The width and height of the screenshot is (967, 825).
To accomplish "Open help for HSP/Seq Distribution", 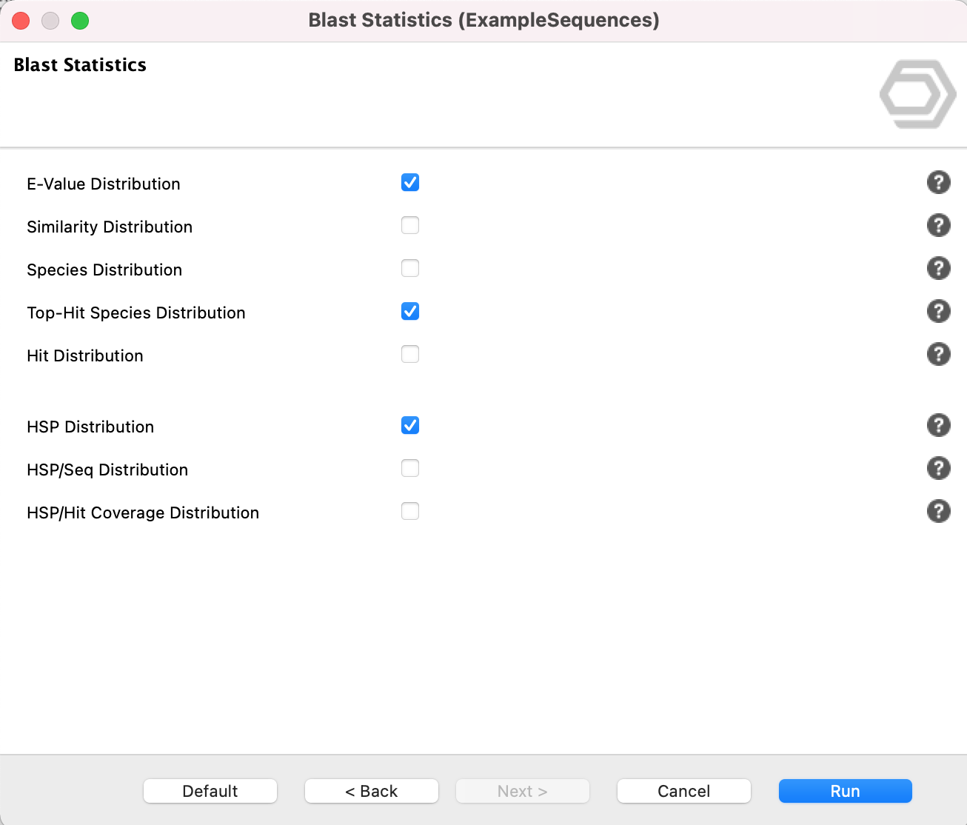I will pyautogui.click(x=938, y=468).
